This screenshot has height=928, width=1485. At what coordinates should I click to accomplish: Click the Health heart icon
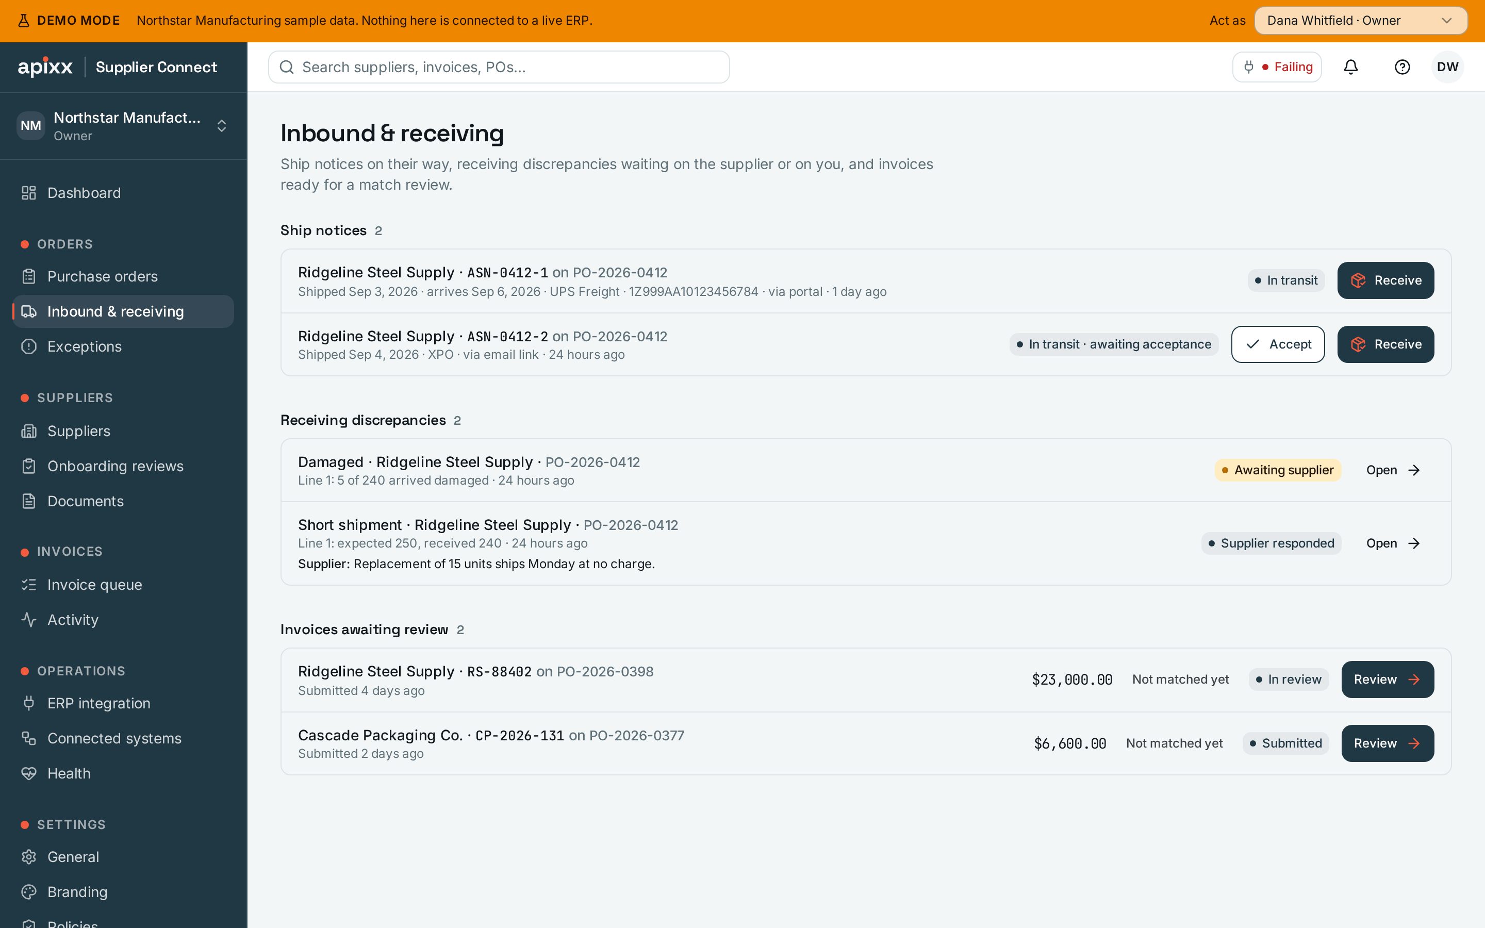click(29, 773)
